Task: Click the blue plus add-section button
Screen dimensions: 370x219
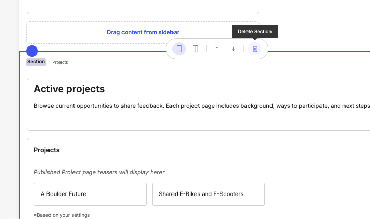Action: coord(32,51)
